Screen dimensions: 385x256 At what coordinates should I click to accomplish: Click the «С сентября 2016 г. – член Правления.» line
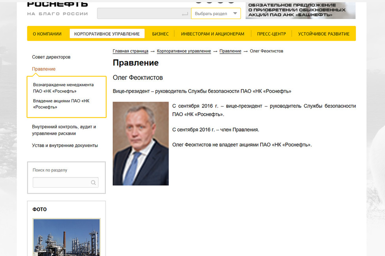(216, 130)
